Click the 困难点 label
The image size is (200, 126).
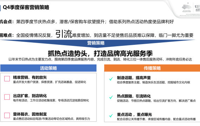[7, 35]
